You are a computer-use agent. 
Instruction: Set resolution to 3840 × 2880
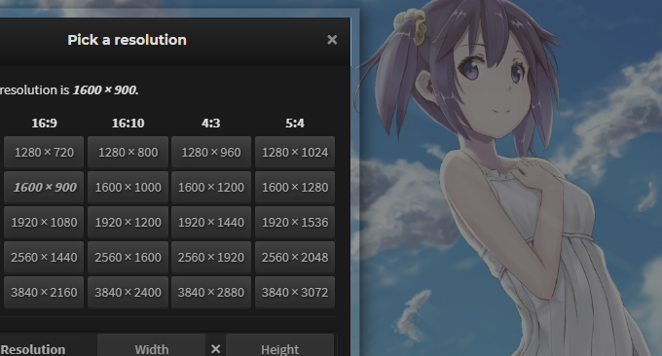211,293
